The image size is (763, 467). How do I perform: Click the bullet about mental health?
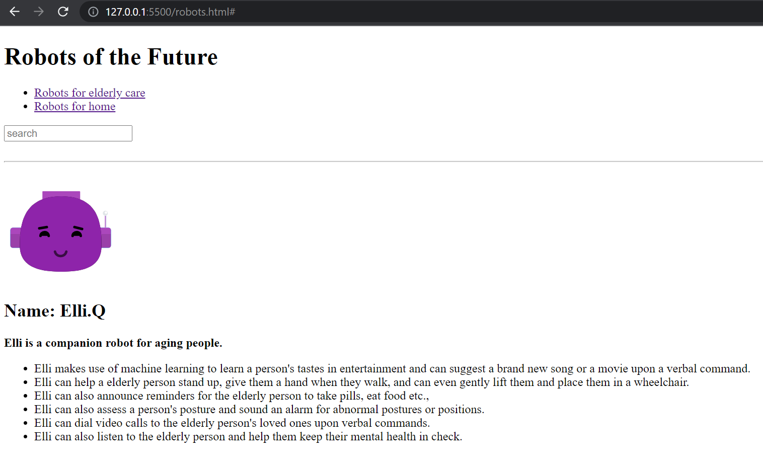(x=248, y=436)
